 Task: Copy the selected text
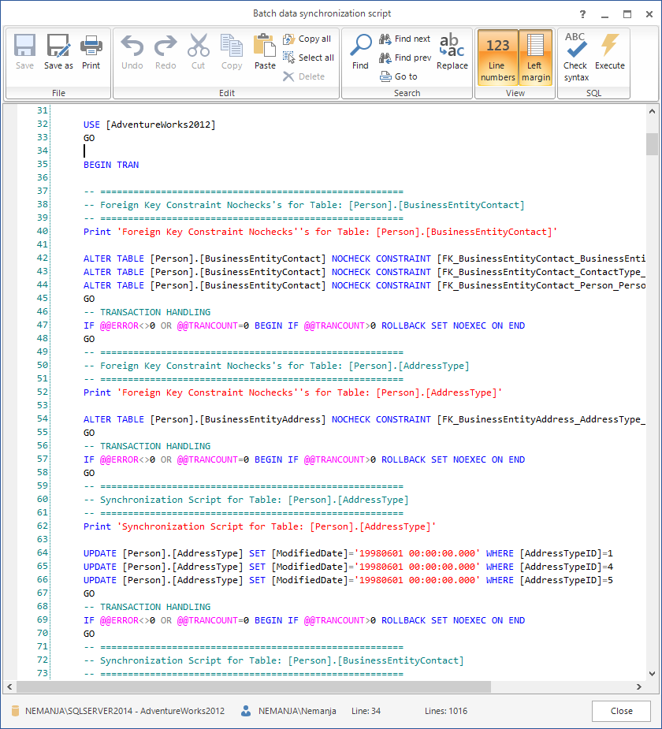pyautogui.click(x=232, y=51)
